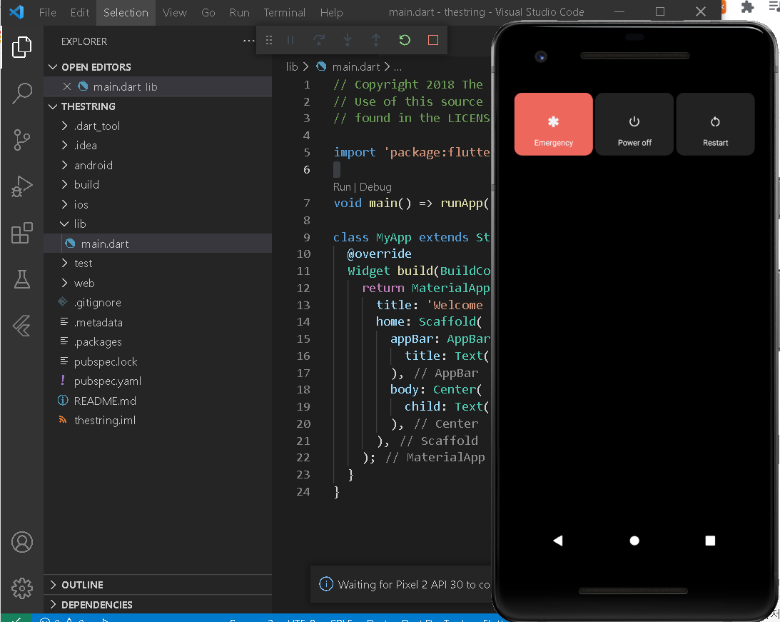Open the Source Control view icon
The width and height of the screenshot is (780, 622).
21,140
